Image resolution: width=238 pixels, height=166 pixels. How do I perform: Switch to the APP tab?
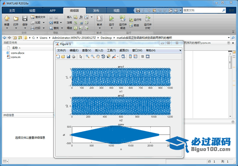pos(53,11)
